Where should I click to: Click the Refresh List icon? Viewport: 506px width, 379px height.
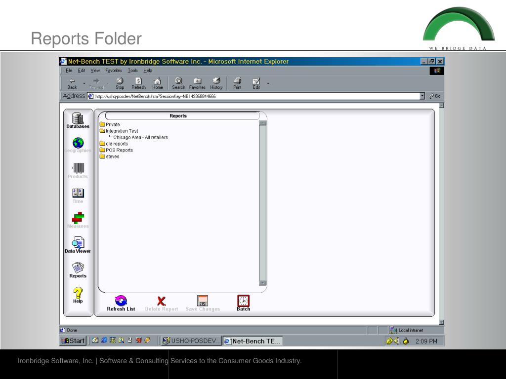pyautogui.click(x=121, y=301)
